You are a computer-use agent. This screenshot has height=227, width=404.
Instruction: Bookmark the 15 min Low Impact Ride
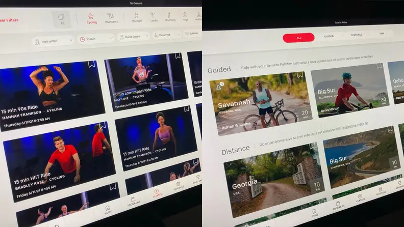point(178,55)
